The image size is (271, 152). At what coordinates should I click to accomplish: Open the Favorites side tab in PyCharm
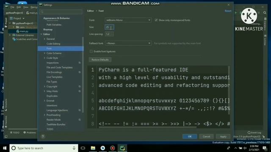pyautogui.click(x=6, y=122)
